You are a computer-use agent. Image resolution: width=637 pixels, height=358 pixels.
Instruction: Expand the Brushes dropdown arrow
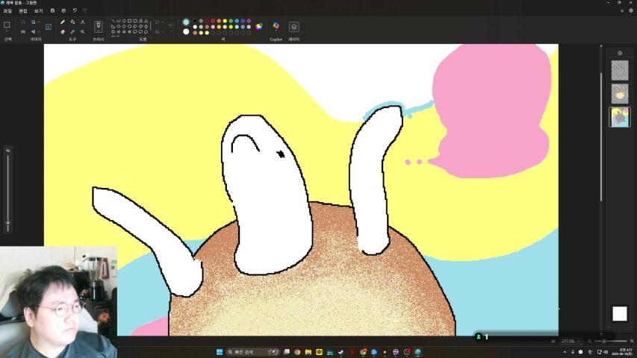click(99, 31)
